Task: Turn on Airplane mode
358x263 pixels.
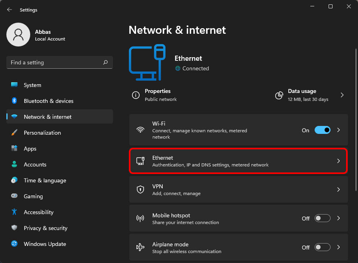Action: tap(322, 247)
